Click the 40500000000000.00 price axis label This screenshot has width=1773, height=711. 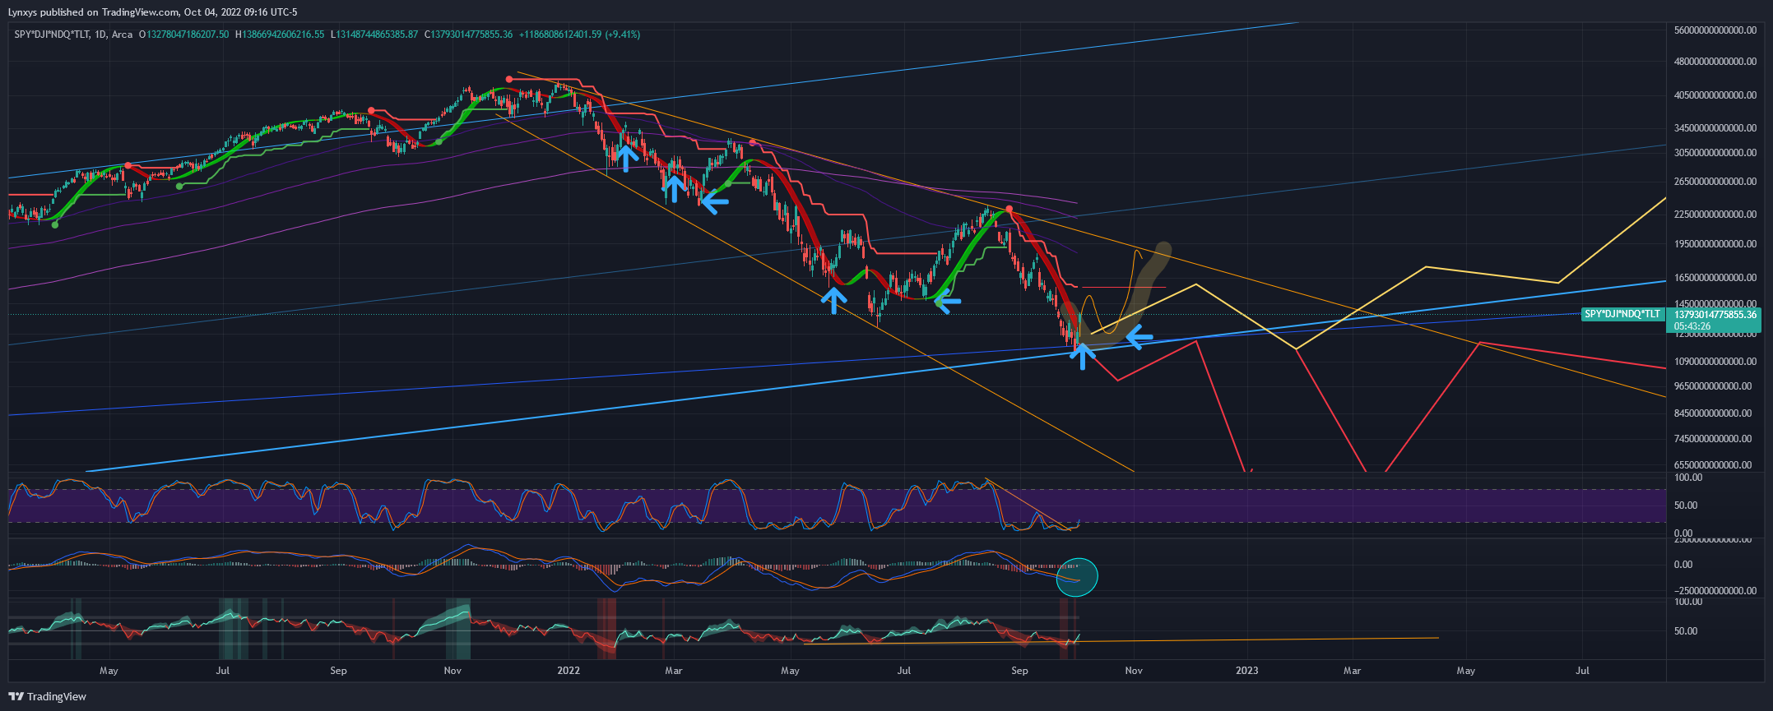pyautogui.click(x=1715, y=95)
